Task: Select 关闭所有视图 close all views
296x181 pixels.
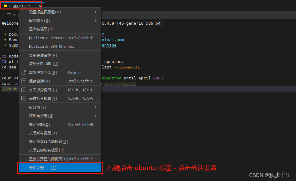Action: tap(60, 133)
